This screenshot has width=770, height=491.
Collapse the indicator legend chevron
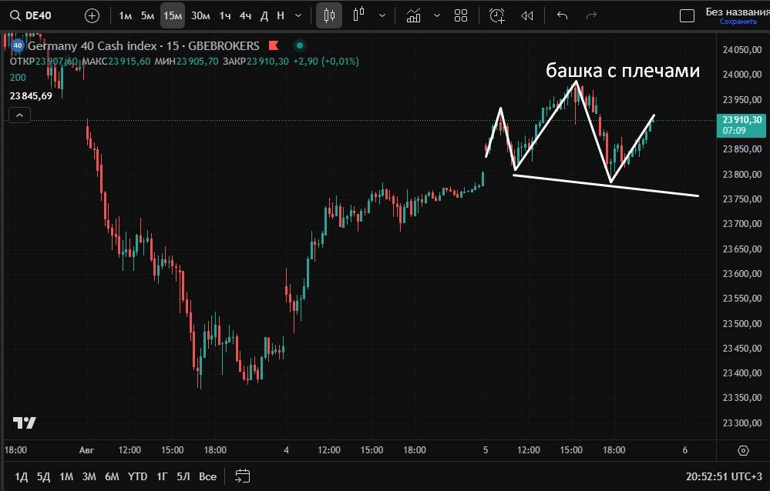click(19, 115)
